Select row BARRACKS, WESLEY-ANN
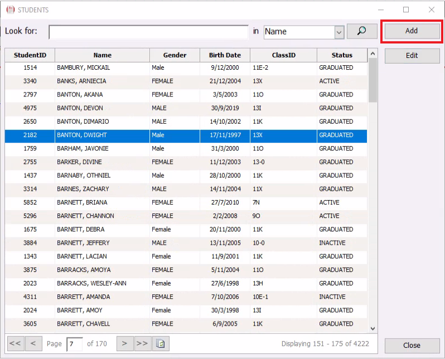Viewport: 445px width, 359px height. tap(186, 284)
